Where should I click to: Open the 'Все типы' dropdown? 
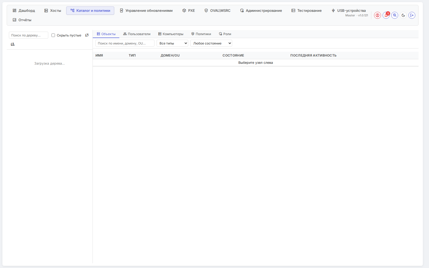click(172, 43)
